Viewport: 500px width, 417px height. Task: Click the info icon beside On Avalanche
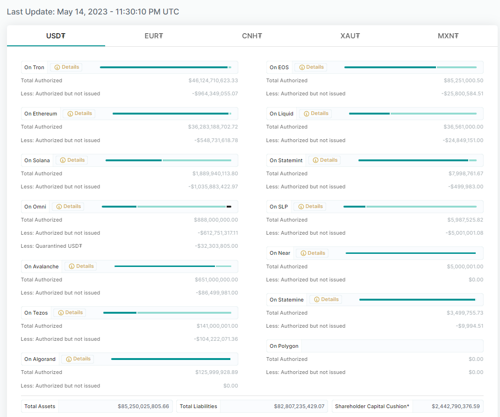[x=72, y=266]
